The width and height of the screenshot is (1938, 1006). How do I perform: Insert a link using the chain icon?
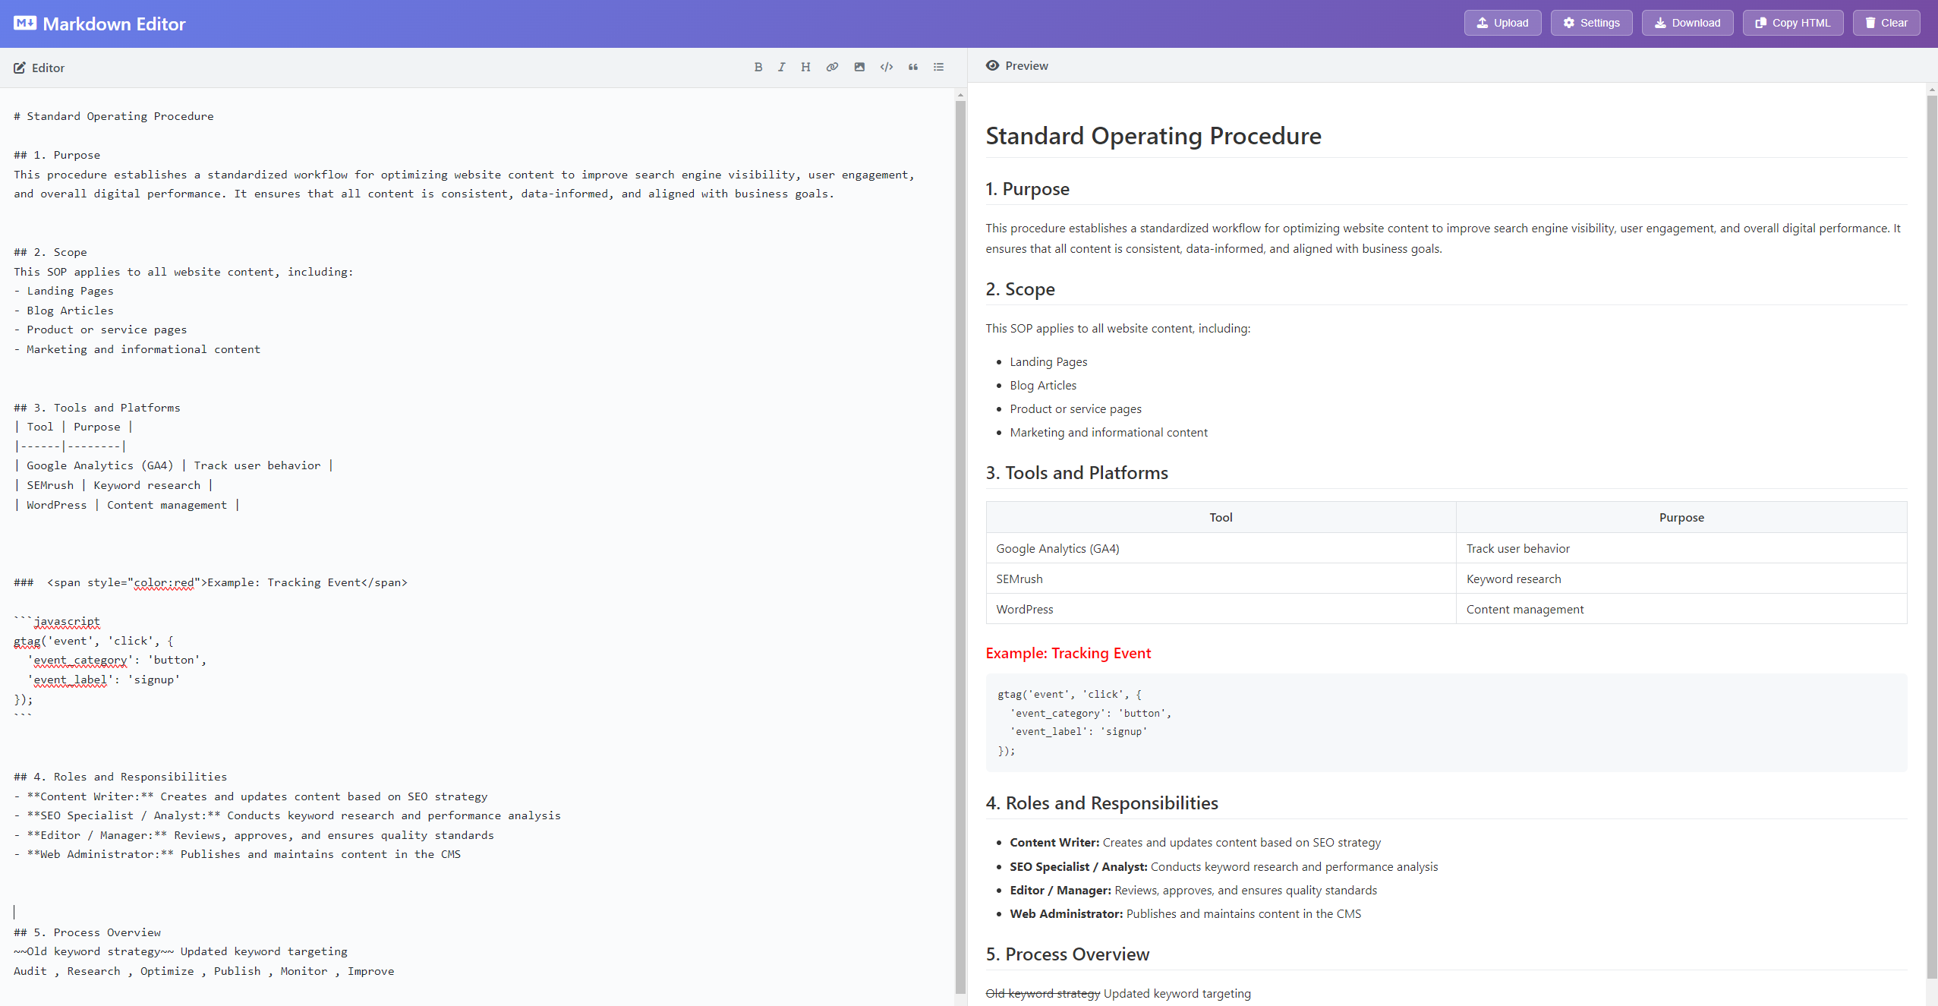832,68
